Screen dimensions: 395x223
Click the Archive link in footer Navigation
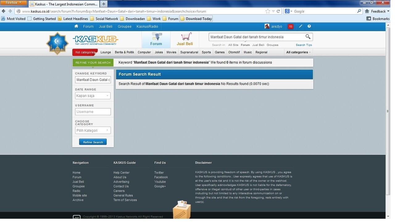[78, 200]
